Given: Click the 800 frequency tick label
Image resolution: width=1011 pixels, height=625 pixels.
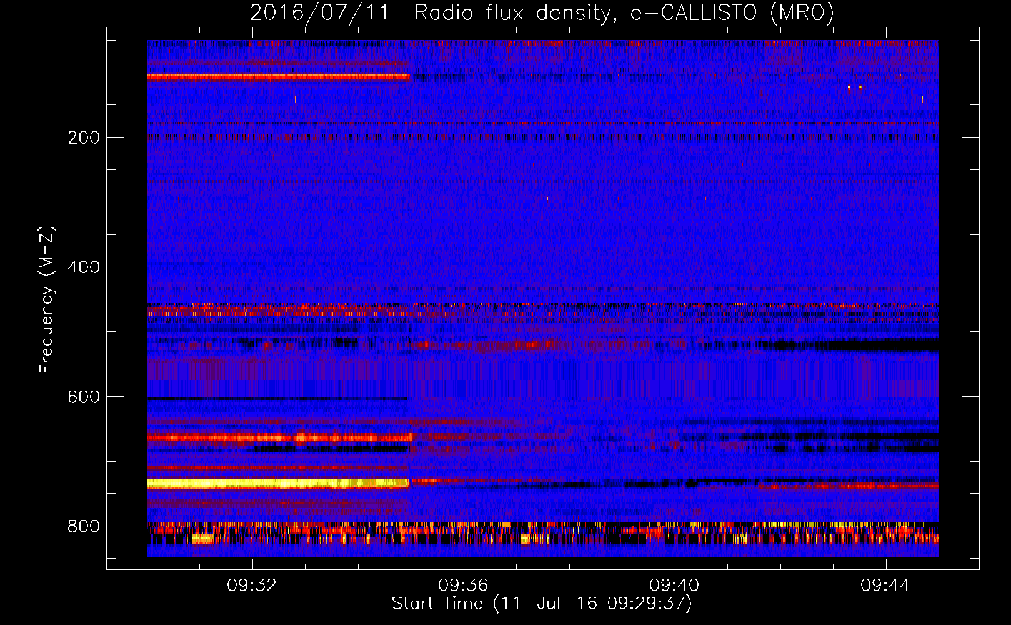Looking at the screenshot, I should coord(84,526).
